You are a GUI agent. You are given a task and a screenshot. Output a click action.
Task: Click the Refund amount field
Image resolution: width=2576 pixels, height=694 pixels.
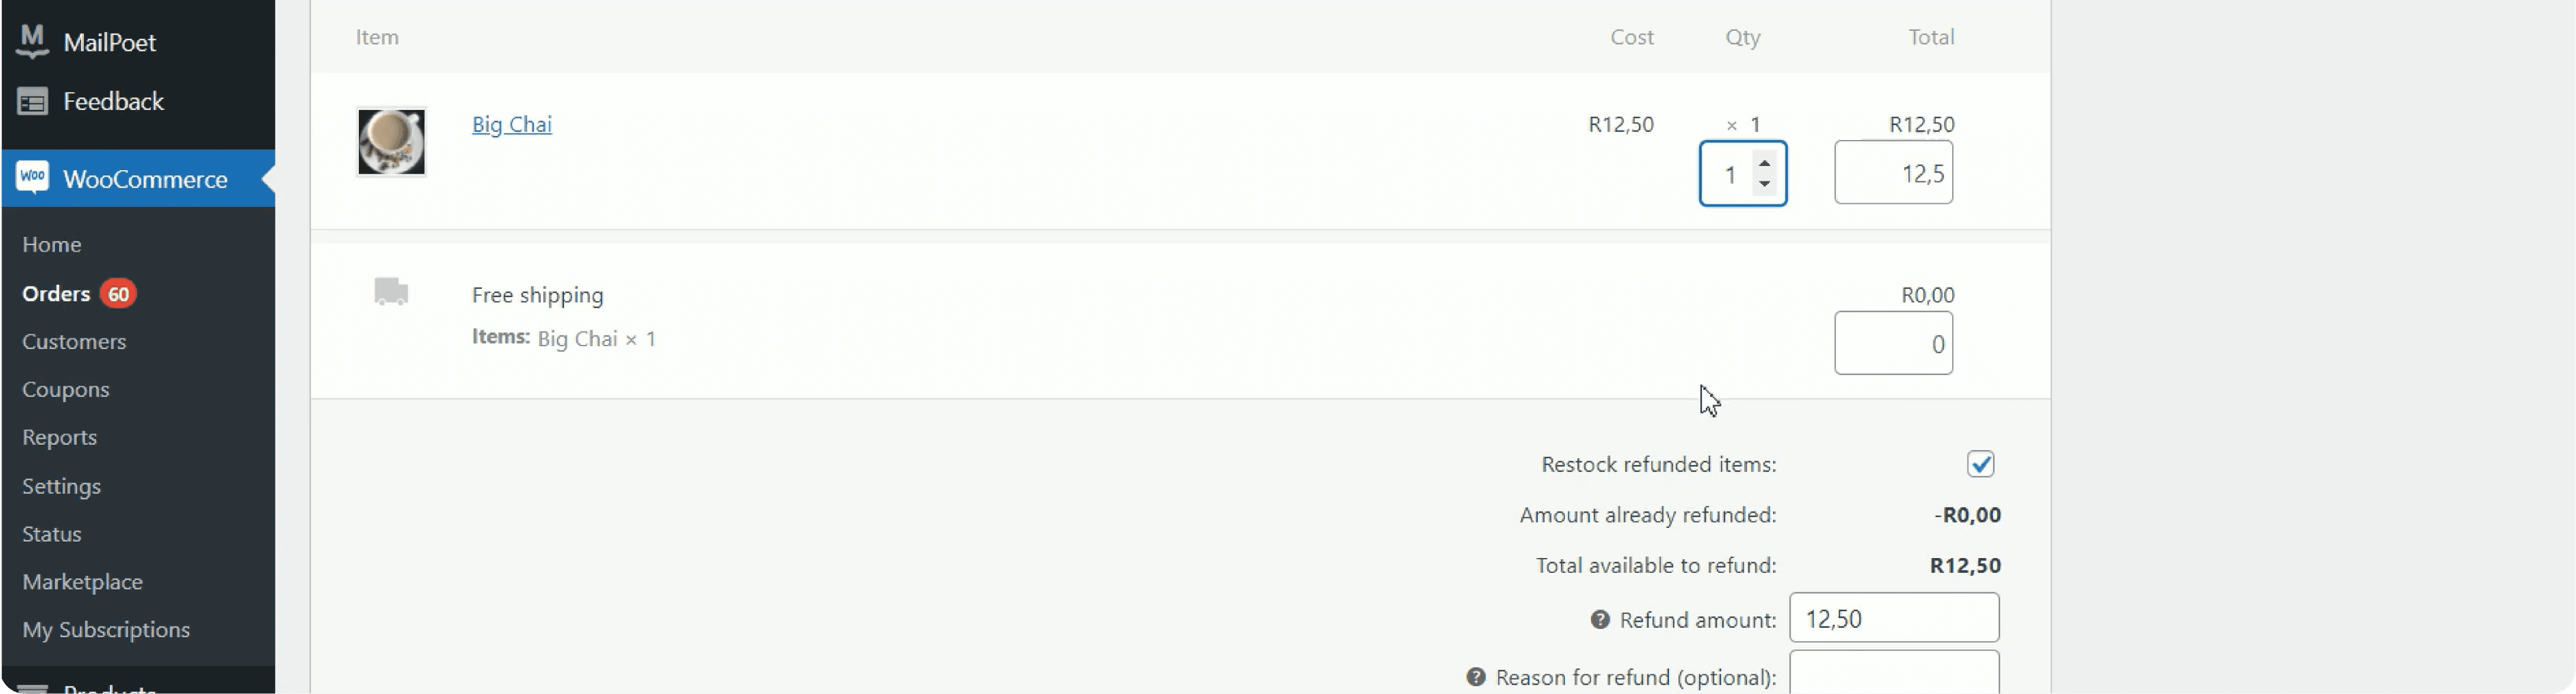[x=1894, y=618]
